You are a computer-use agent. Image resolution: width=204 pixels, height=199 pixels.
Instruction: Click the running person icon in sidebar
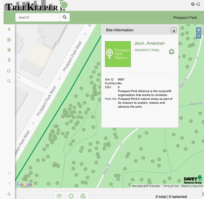pos(9,183)
